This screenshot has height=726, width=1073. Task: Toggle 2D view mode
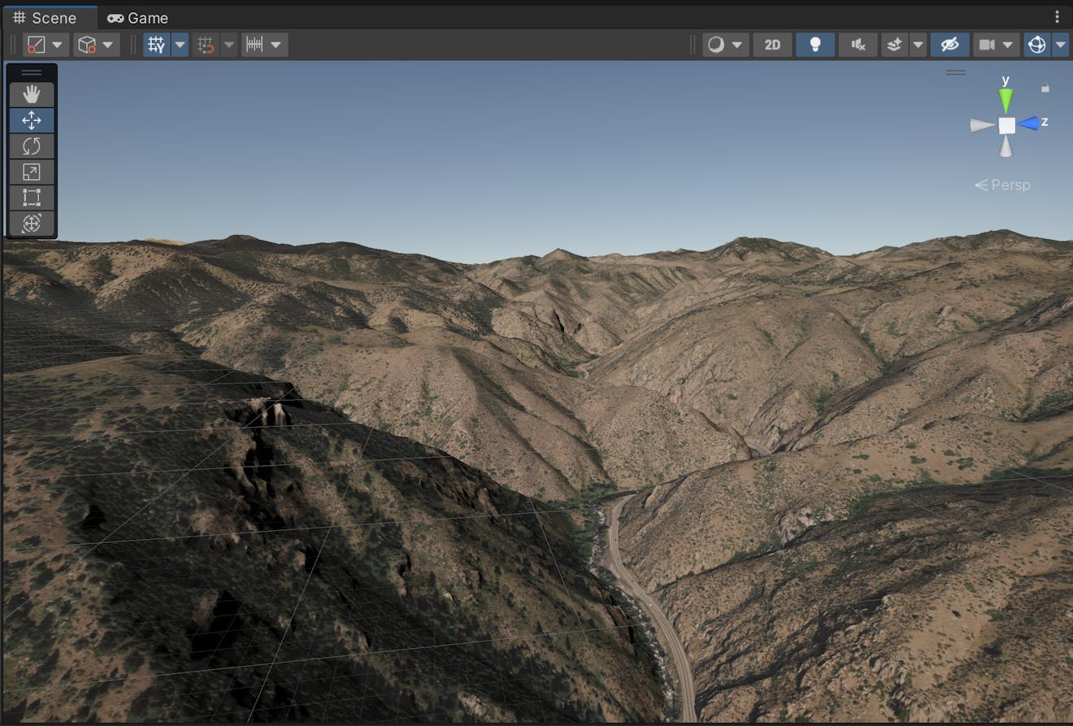point(771,45)
